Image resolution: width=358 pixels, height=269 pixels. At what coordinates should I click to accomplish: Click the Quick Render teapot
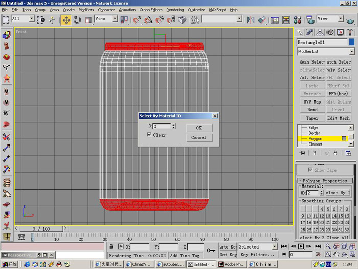[350, 21]
